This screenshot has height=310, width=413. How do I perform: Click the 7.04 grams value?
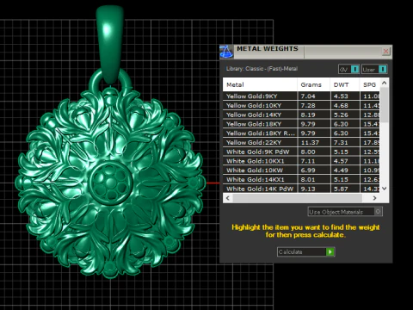tap(308, 96)
